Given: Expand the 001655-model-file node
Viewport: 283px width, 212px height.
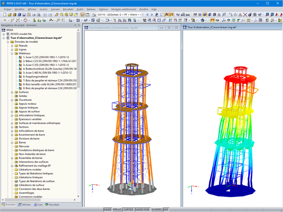Looking at the screenshot, I should click(x=4, y=34).
